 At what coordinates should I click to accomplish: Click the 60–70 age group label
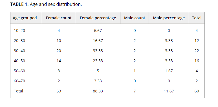point(19,81)
